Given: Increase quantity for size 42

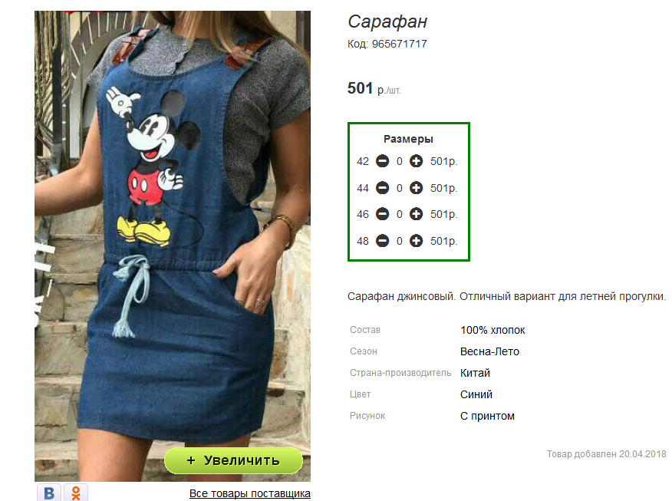Looking at the screenshot, I should 416,161.
